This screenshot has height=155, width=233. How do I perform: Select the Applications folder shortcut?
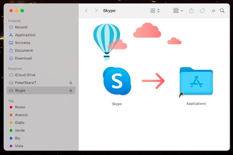point(196,82)
